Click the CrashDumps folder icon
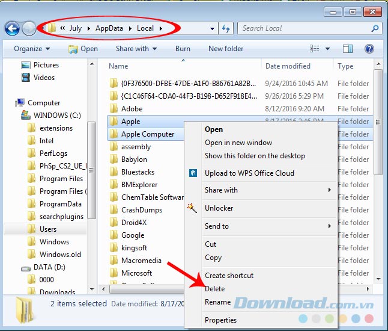Image resolution: width=388 pixels, height=331 pixels. pos(114,210)
